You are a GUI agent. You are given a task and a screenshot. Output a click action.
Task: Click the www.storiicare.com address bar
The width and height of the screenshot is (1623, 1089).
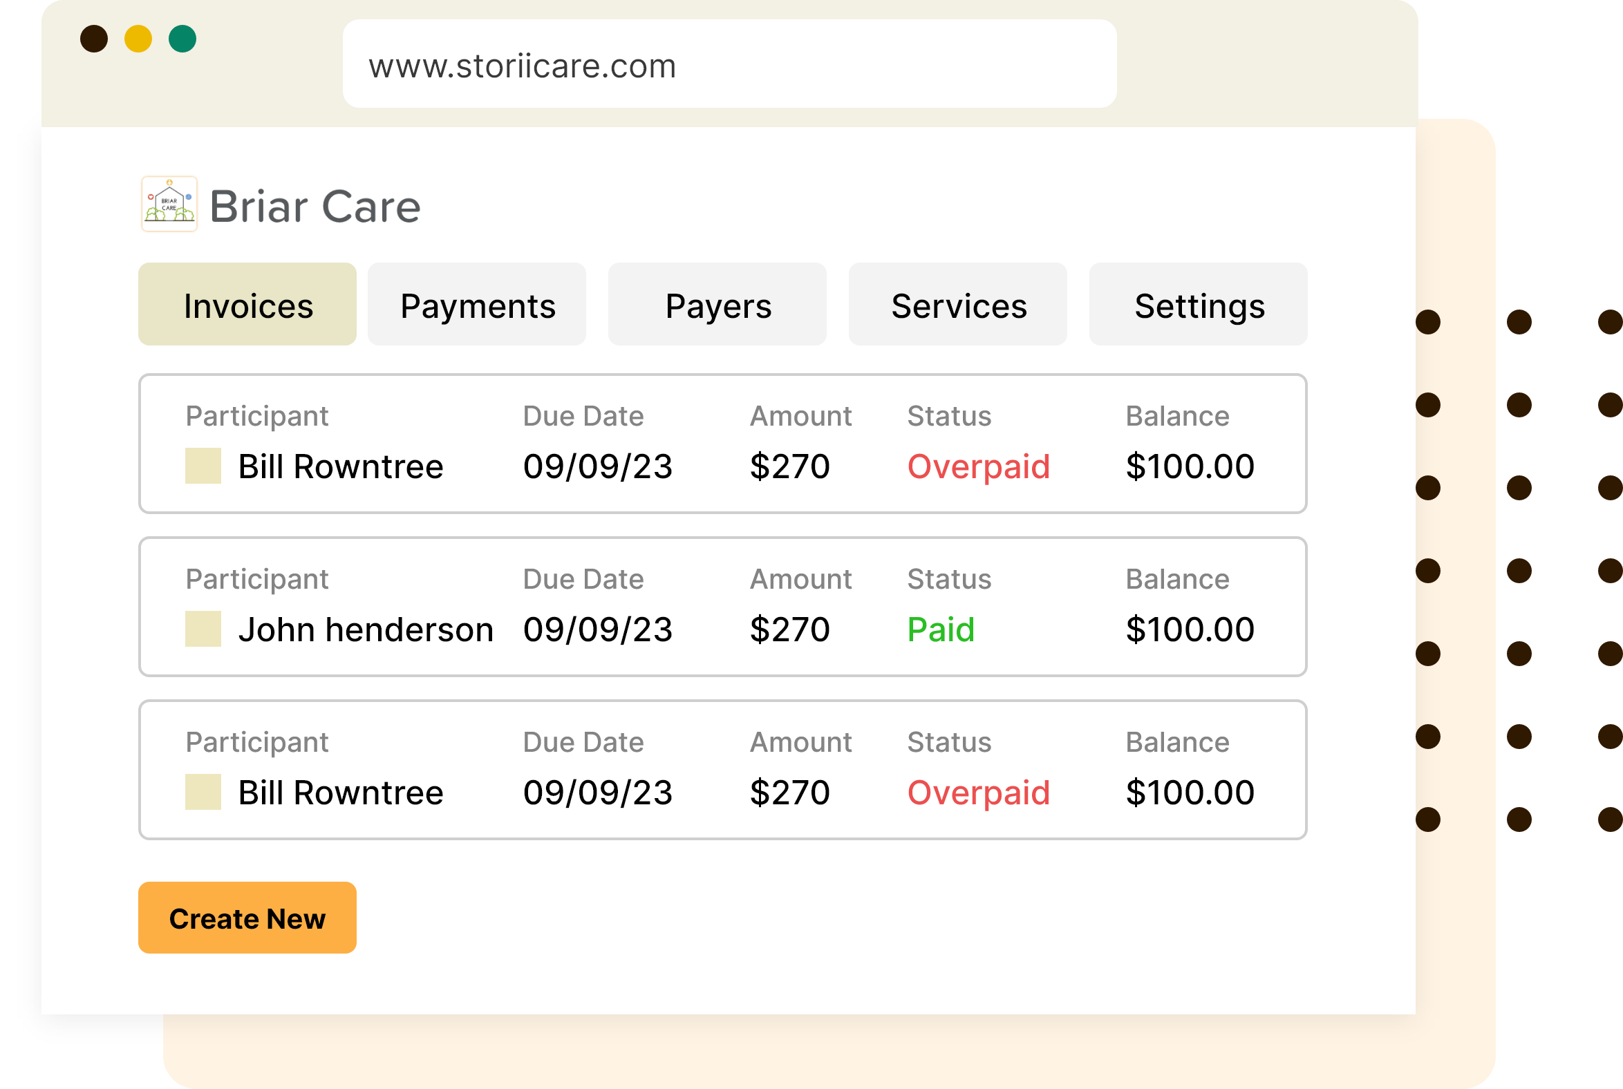pyautogui.click(x=729, y=64)
